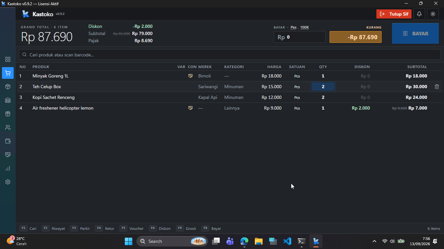The height and width of the screenshot is (249, 444).
Task: Open the dashboard grid icon in sidebar
Action: coord(8,59)
